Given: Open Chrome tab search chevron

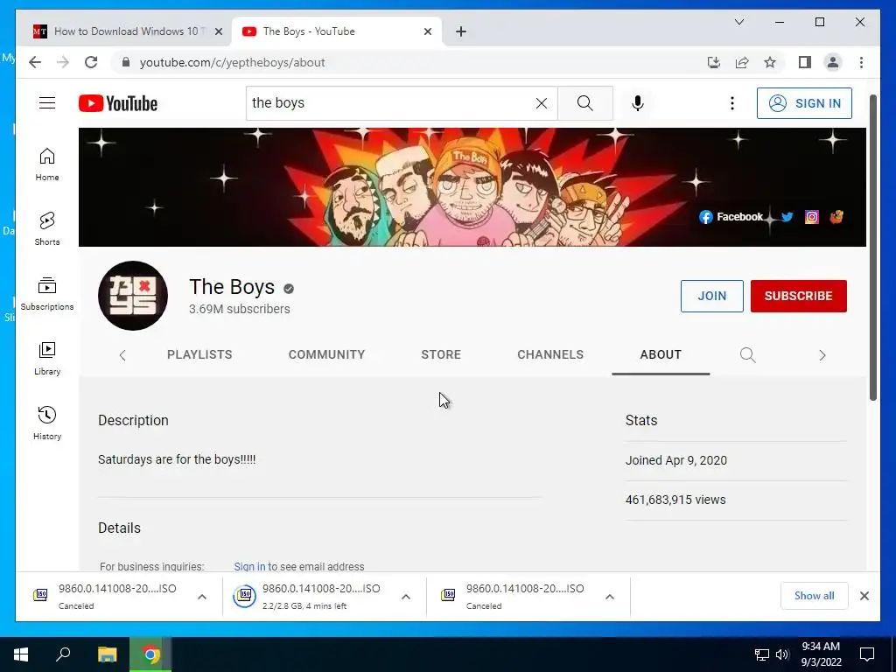Looking at the screenshot, I should click(738, 22).
